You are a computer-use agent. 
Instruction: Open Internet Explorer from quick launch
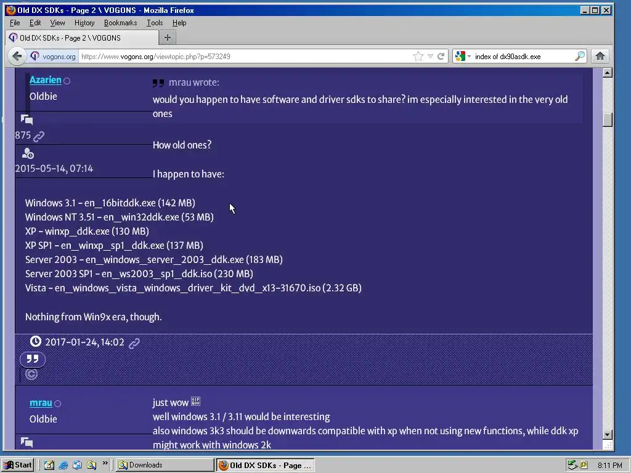tap(63, 466)
